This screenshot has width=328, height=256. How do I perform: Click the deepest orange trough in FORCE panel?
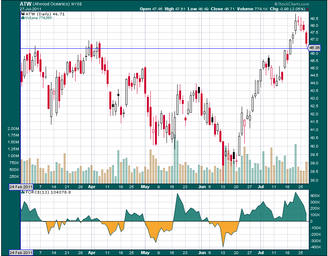223,241
